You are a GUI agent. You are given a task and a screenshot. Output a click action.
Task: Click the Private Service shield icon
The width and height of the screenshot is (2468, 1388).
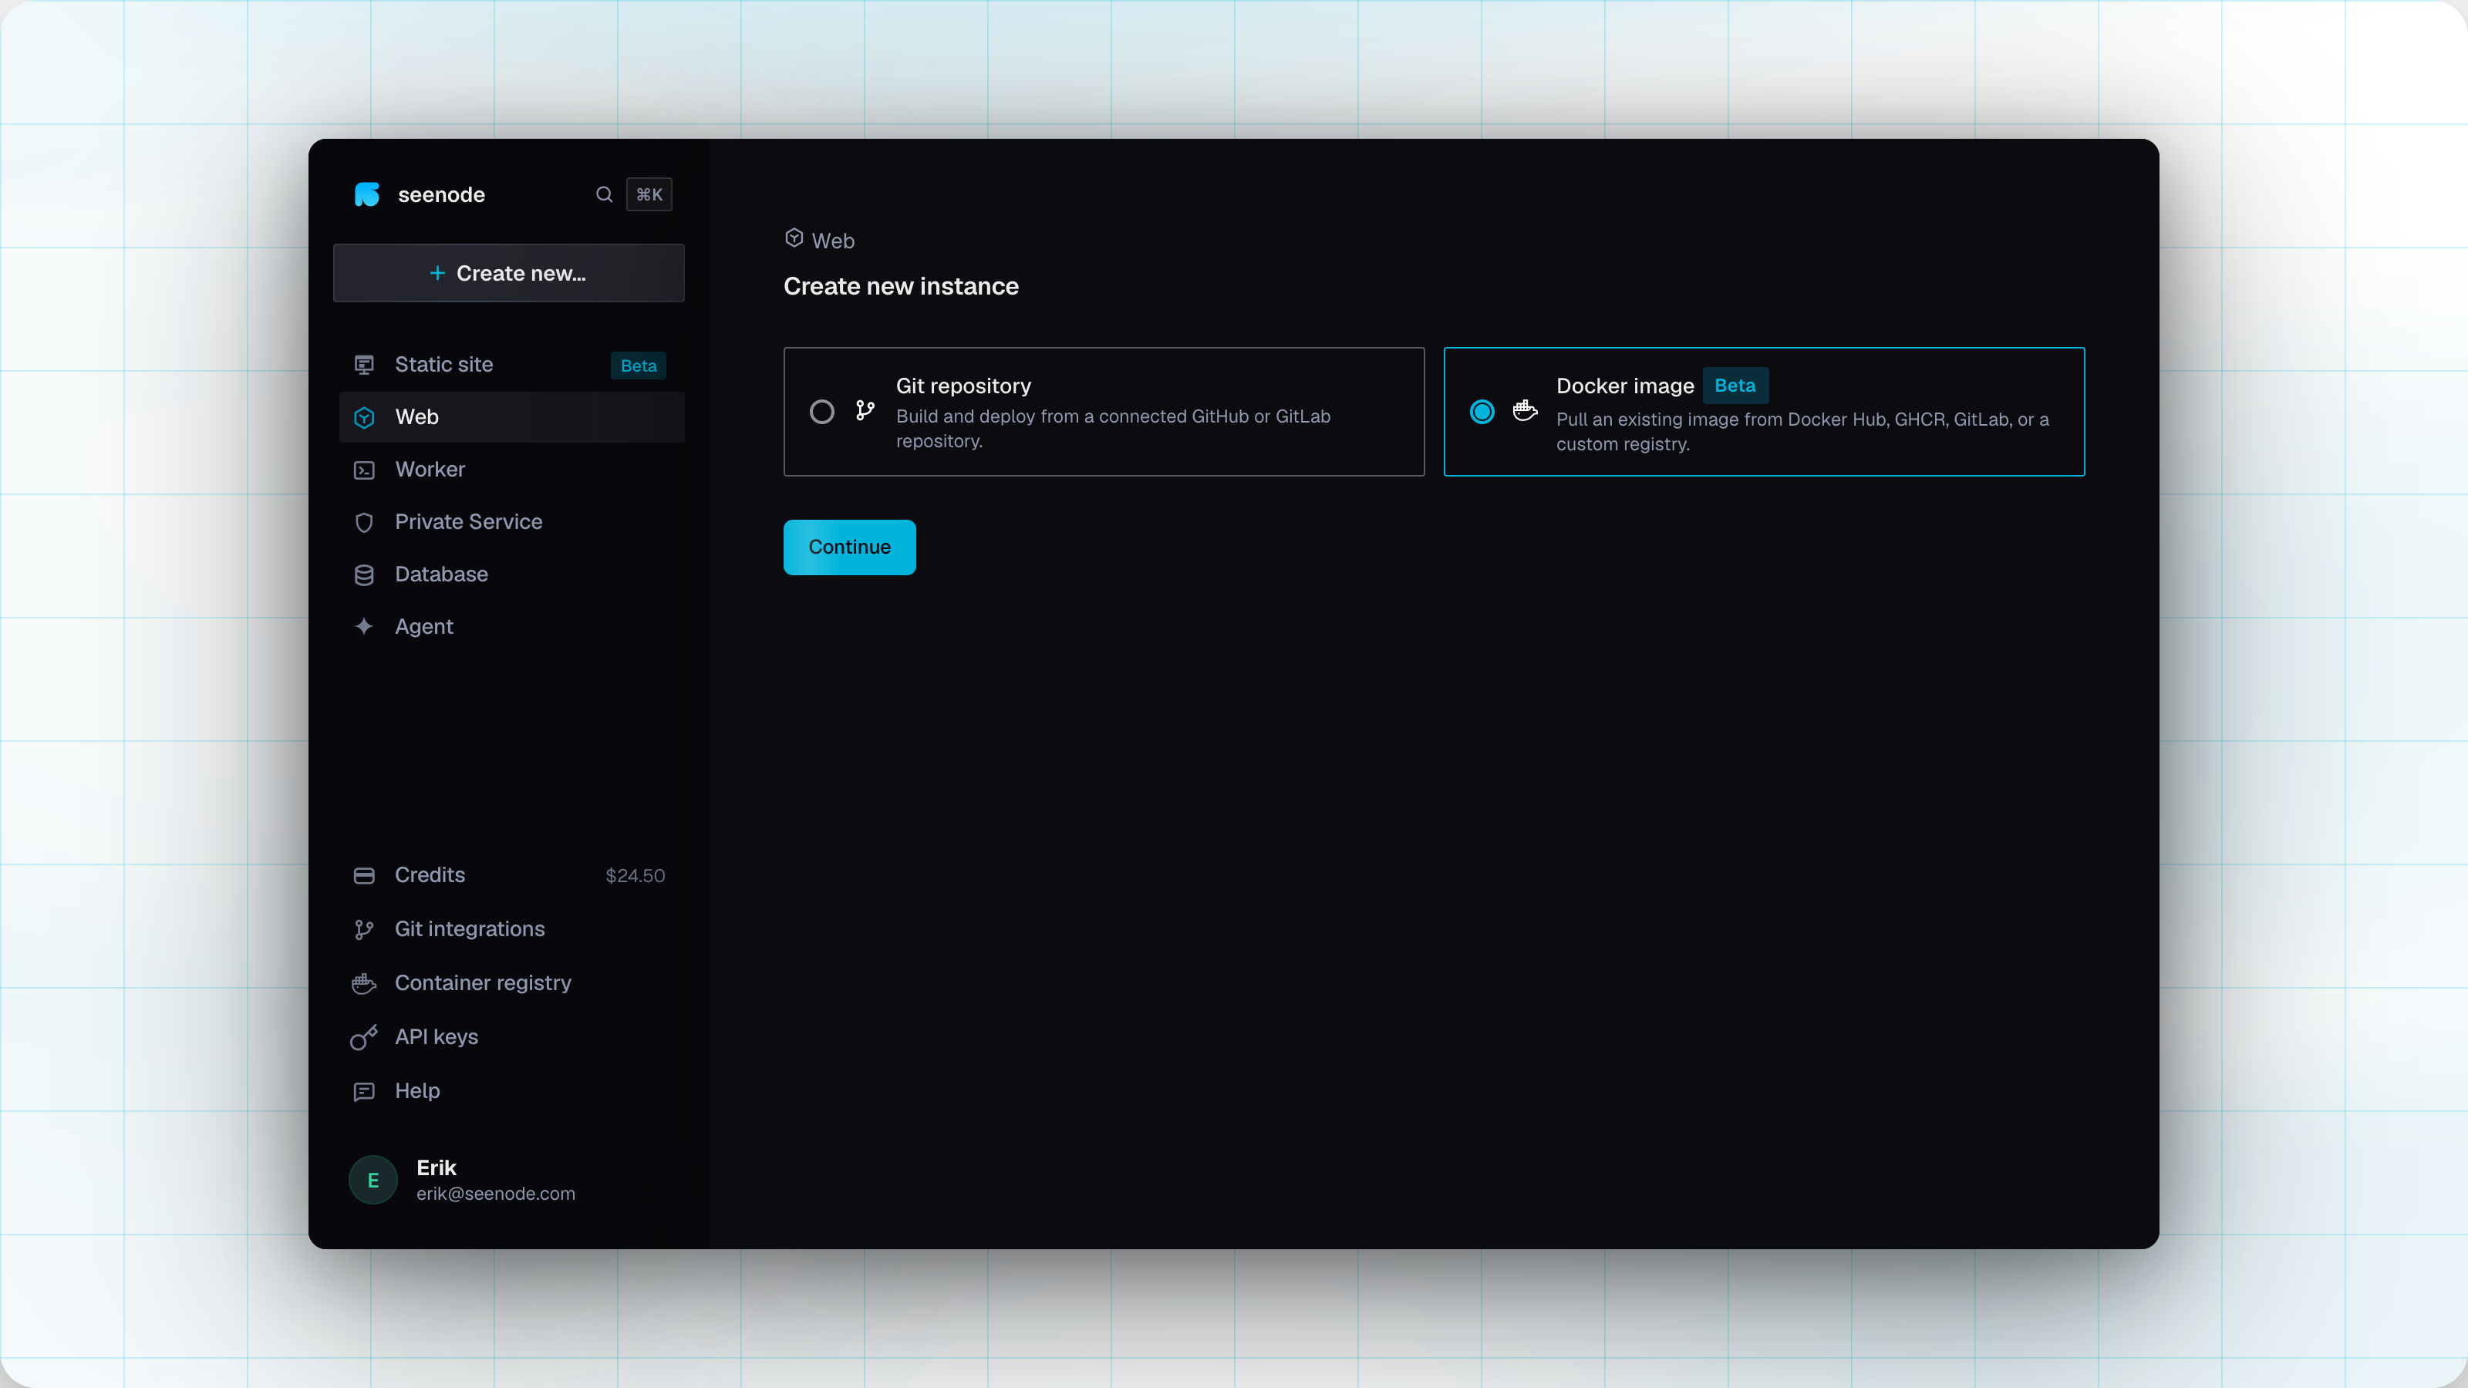click(x=364, y=522)
